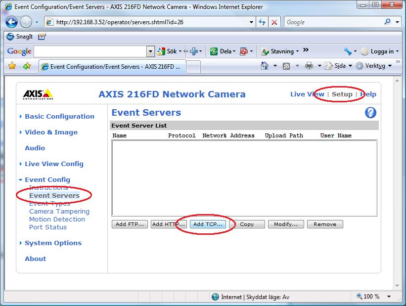
Task: Open the address bar history dropdown
Action: [251, 22]
